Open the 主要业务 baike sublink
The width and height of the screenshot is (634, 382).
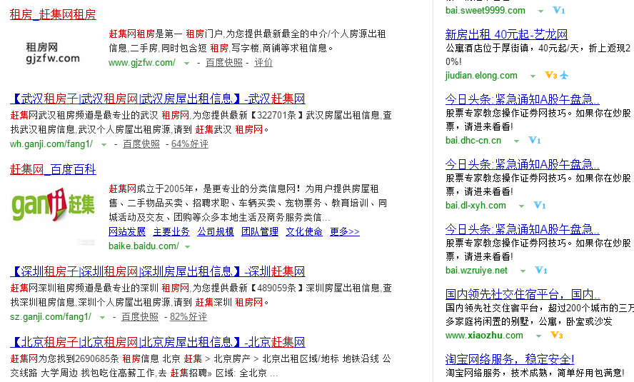[171, 231]
